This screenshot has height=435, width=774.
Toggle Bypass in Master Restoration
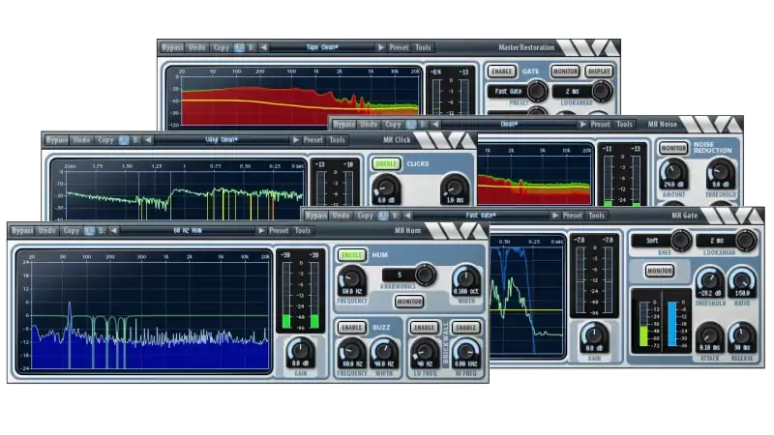click(172, 47)
